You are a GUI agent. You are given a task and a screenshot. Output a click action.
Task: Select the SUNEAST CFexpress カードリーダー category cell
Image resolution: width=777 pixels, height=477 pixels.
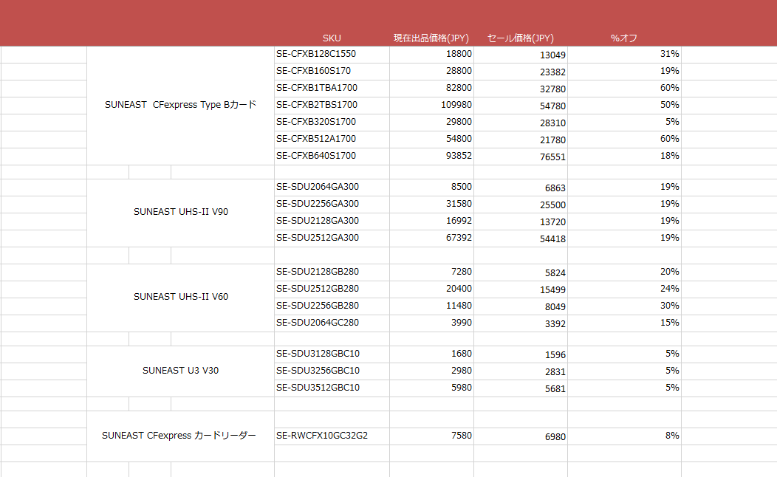point(180,436)
